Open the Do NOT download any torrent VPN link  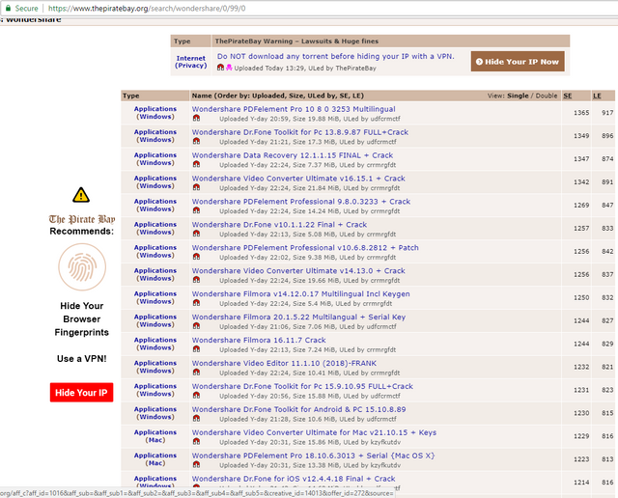pyautogui.click(x=336, y=56)
